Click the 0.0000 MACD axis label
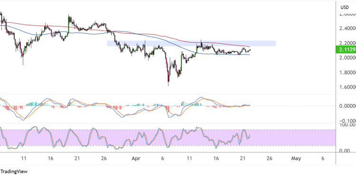Screen dimensions: 356x178 click(x=347, y=106)
